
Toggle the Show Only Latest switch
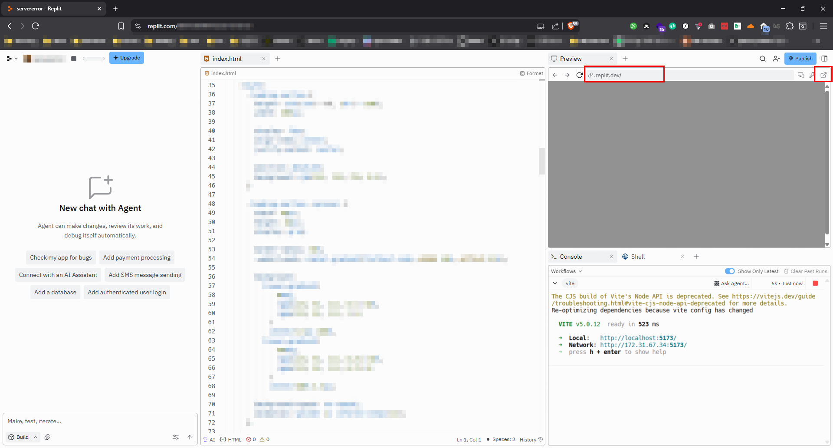coord(730,271)
